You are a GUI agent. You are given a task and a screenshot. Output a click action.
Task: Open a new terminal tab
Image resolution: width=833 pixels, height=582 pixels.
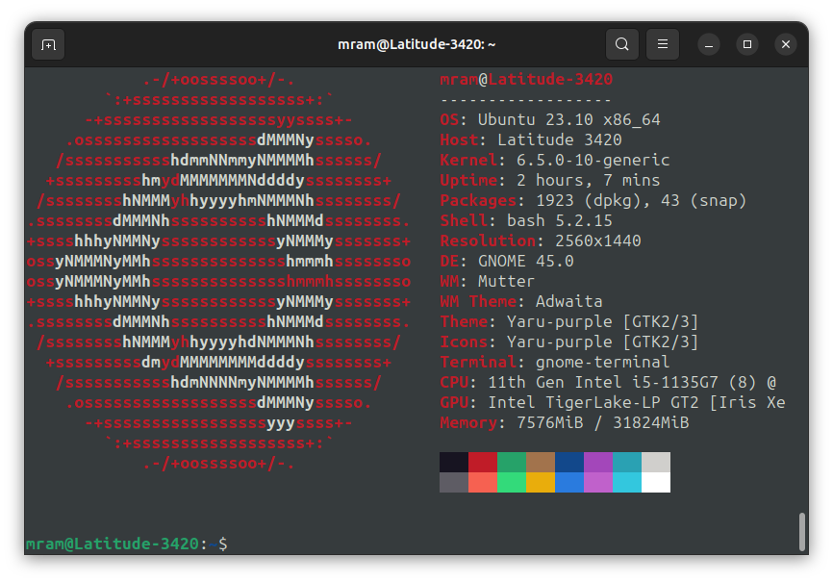point(48,44)
